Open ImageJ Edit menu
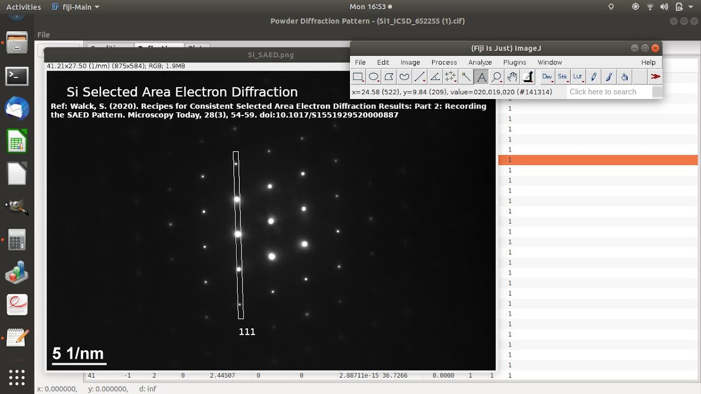Screen dimensions: 701x394 coord(383,62)
